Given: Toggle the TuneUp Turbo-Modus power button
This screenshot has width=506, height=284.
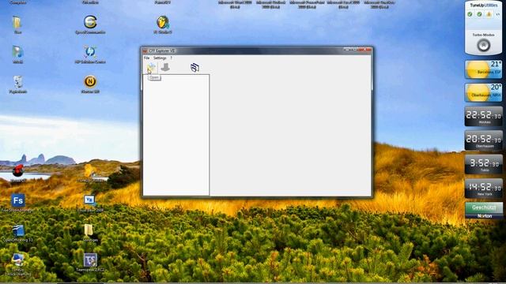Looking at the screenshot, I should (x=483, y=46).
